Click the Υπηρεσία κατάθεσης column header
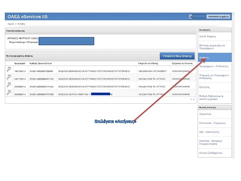This screenshot has width=241, height=181. click(148, 63)
